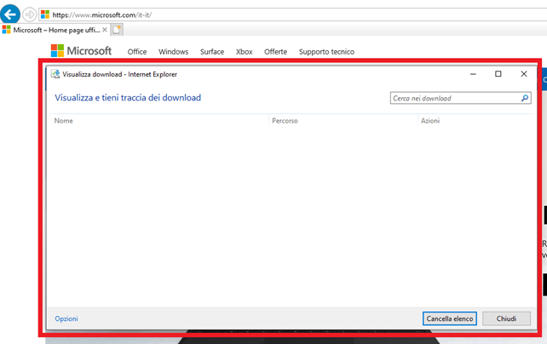Viewport: 547px width, 344px height.
Task: Open the Opzioni link
Action: [x=66, y=318]
